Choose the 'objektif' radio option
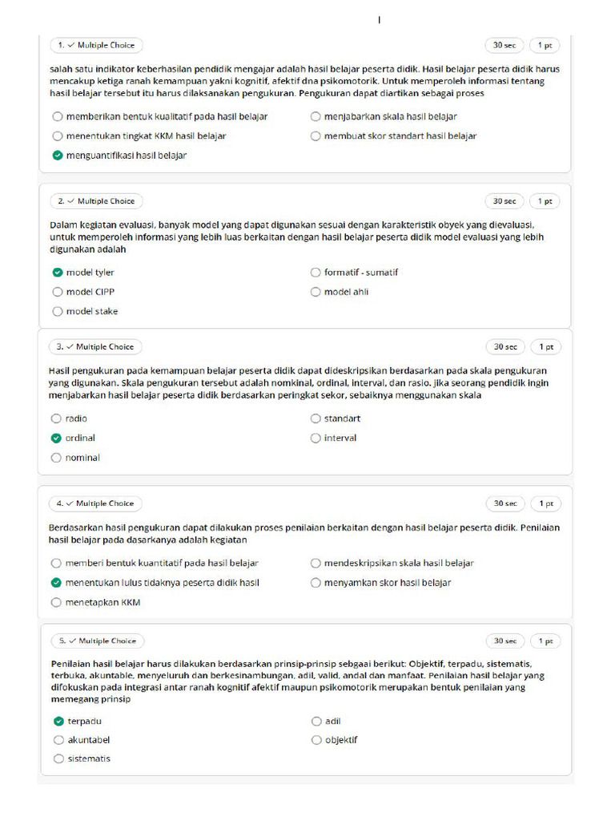The width and height of the screenshot is (615, 821). (316, 740)
